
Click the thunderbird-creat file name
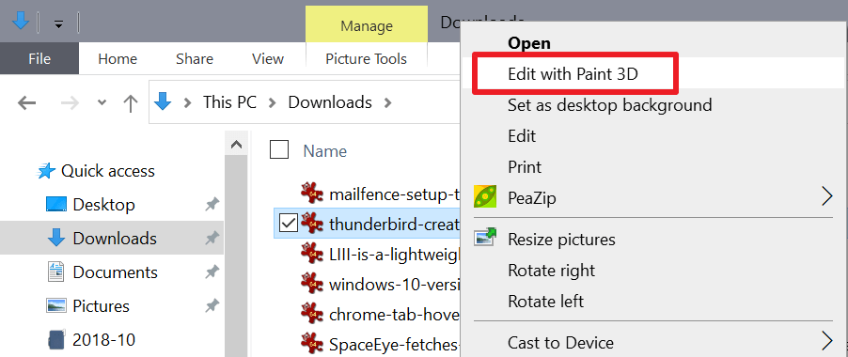pyautogui.click(x=394, y=224)
